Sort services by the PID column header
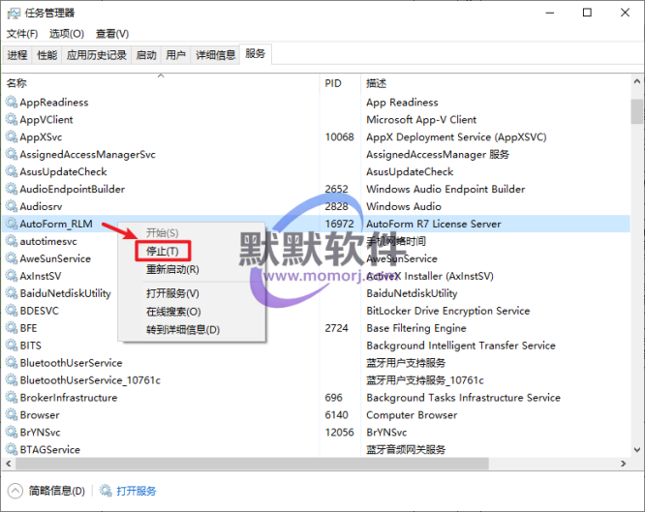Viewport: 645px width, 512px height. point(333,83)
